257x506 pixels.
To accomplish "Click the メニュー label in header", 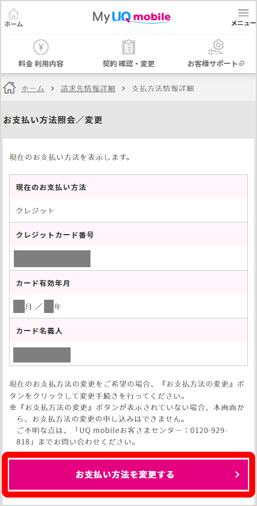I will (244, 24).
